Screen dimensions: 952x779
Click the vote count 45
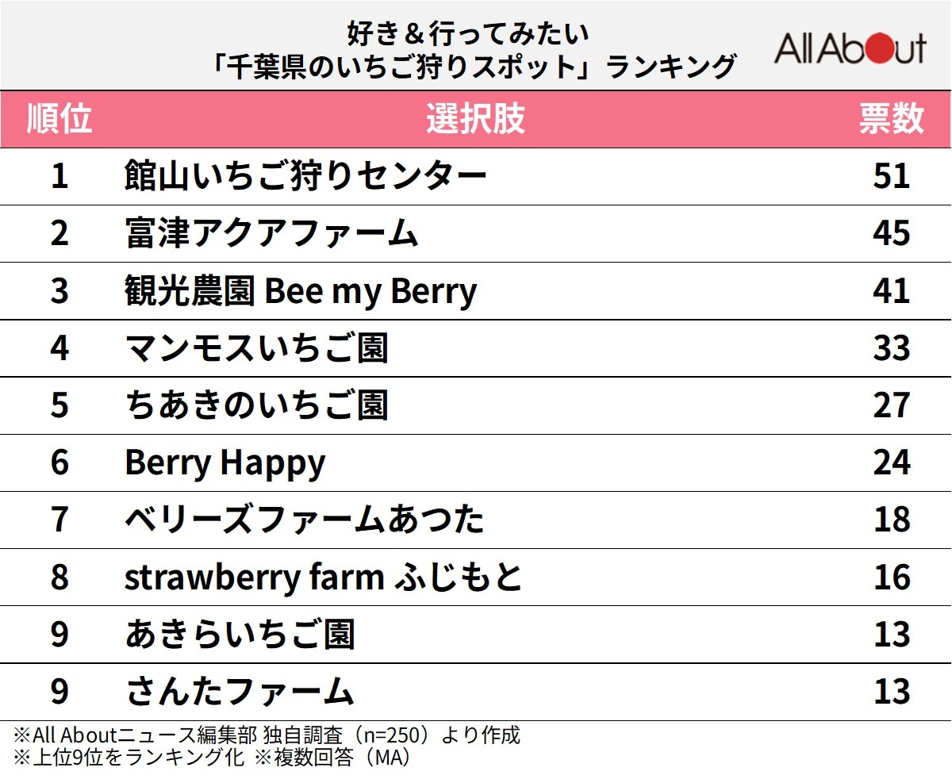tap(891, 233)
